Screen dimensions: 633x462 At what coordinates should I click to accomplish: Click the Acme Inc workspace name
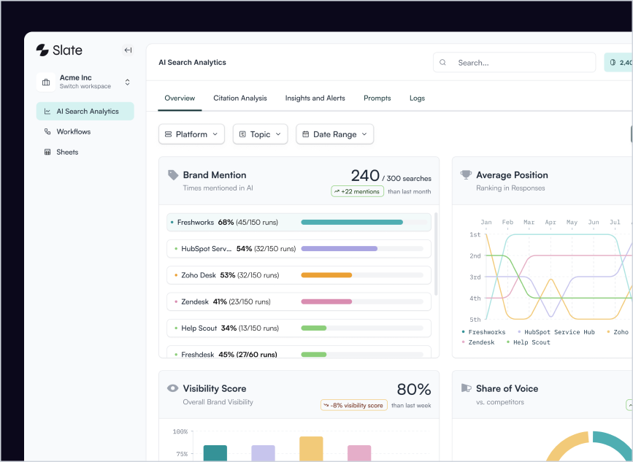tap(75, 77)
